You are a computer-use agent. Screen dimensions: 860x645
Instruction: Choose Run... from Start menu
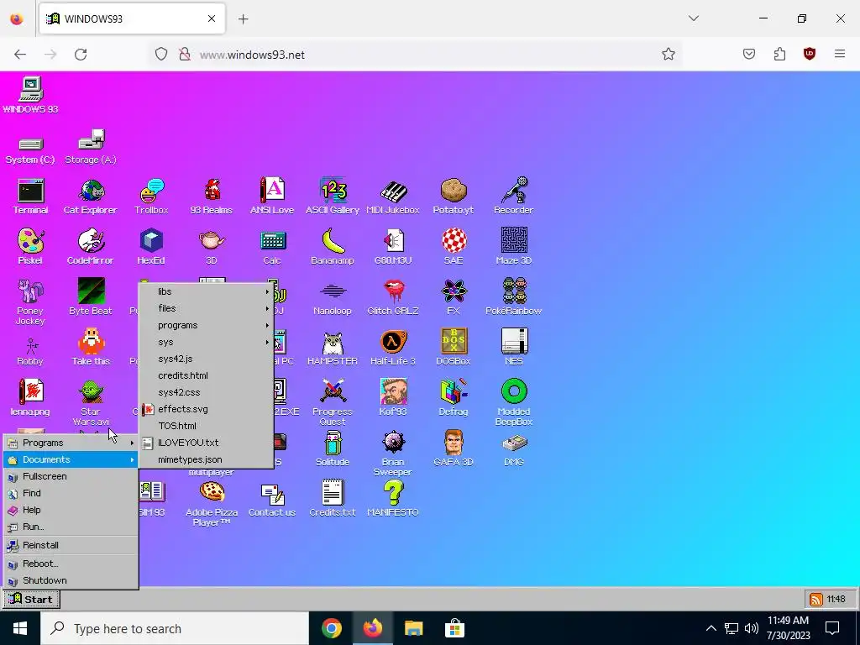(71, 527)
